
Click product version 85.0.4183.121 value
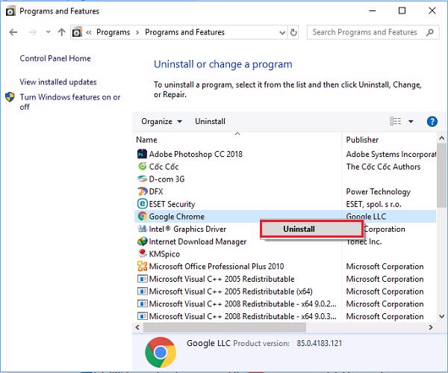coord(319,343)
